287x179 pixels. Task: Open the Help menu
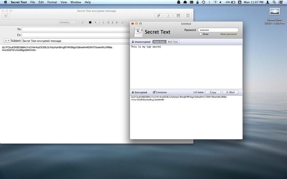click(88, 2)
